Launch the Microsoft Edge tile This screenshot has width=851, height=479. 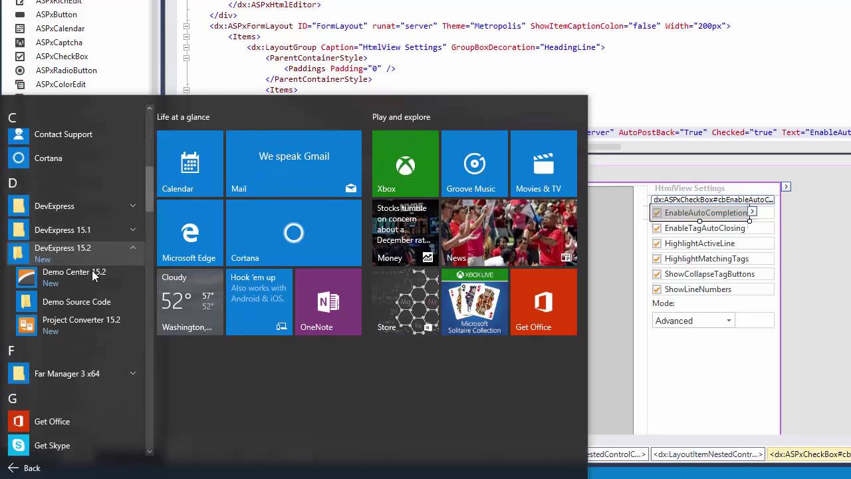(x=190, y=233)
